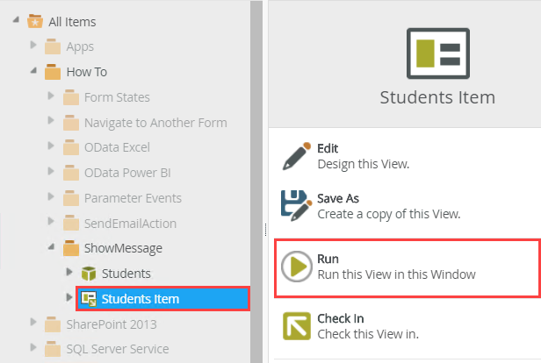Viewport: 541px width, 363px height.
Task: Click the panel splitter handle
Action: pyautogui.click(x=264, y=228)
